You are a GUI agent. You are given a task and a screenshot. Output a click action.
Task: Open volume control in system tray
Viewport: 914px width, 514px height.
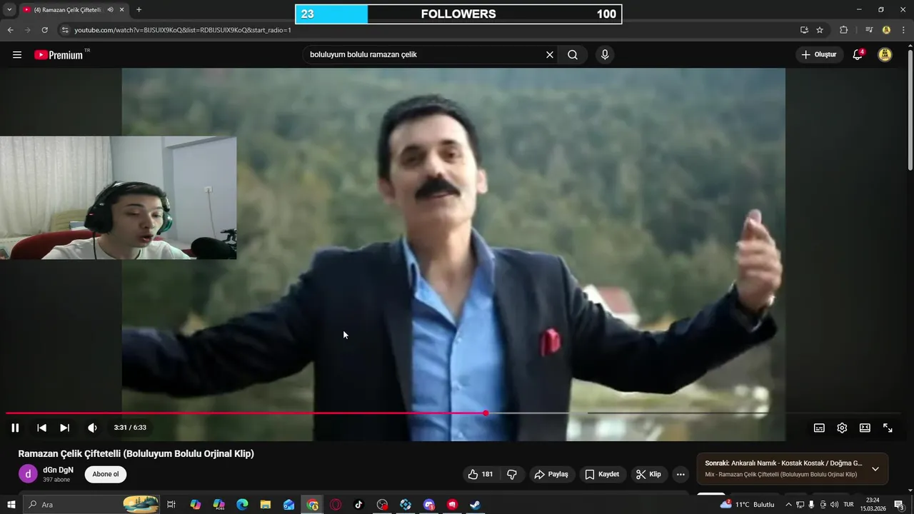[834, 505]
